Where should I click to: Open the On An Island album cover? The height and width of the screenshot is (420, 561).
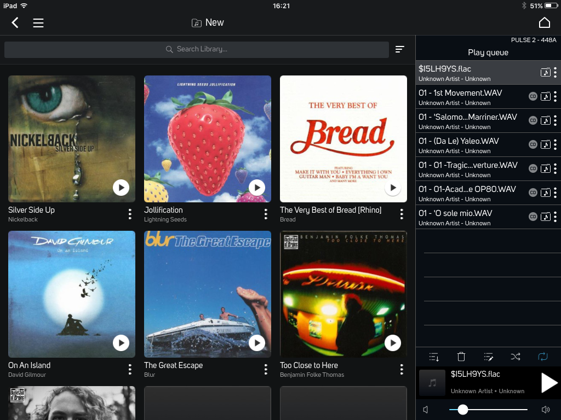[72, 294]
